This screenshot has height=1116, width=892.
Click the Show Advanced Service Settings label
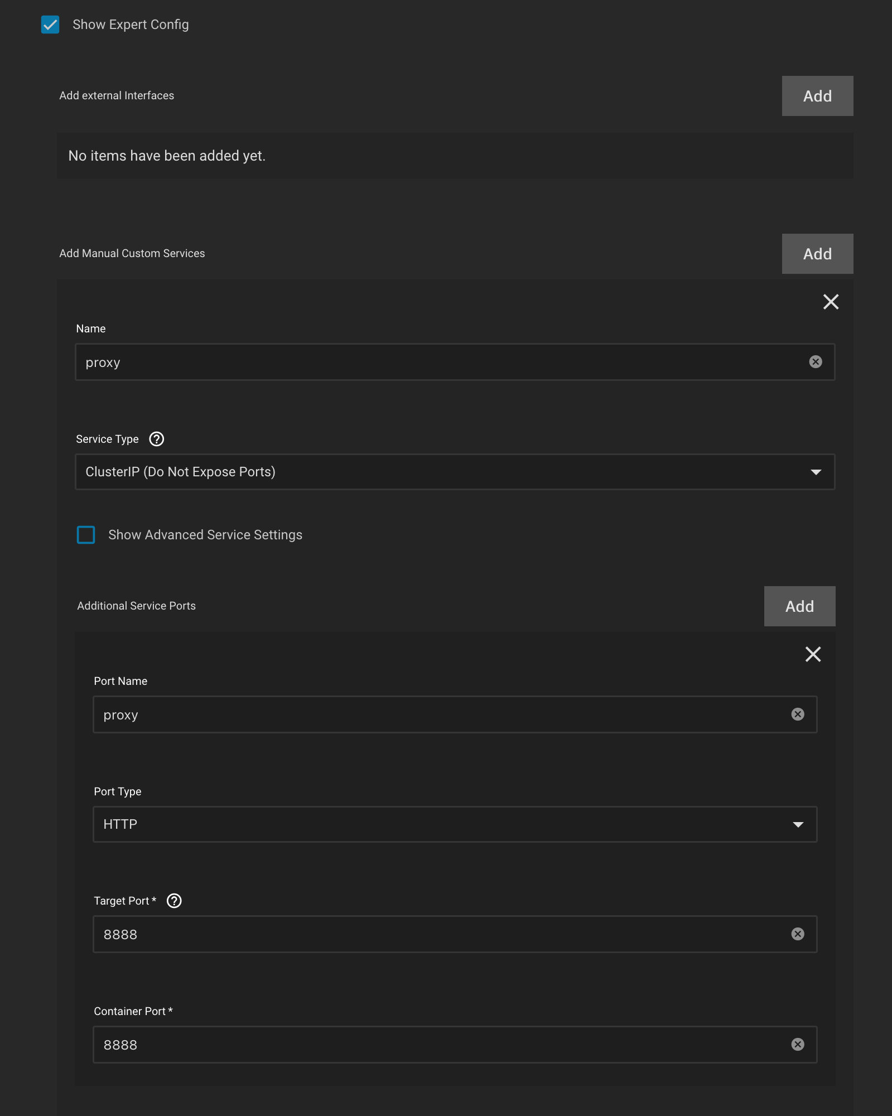[205, 535]
